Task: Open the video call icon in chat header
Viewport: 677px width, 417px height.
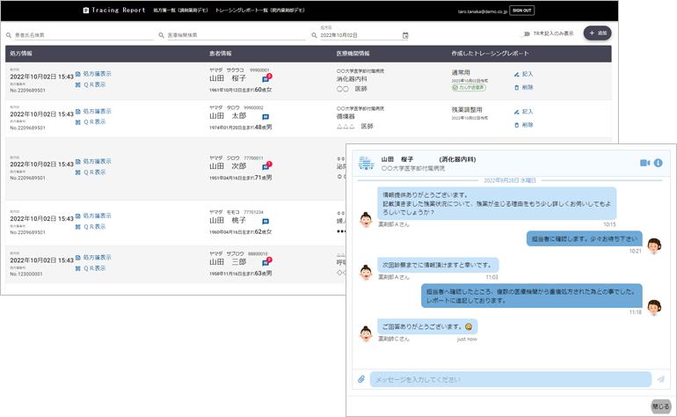Action: (644, 163)
